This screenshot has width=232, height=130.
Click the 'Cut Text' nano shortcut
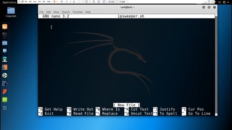point(136,109)
